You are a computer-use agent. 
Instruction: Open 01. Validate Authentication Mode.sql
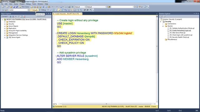click(182, 28)
